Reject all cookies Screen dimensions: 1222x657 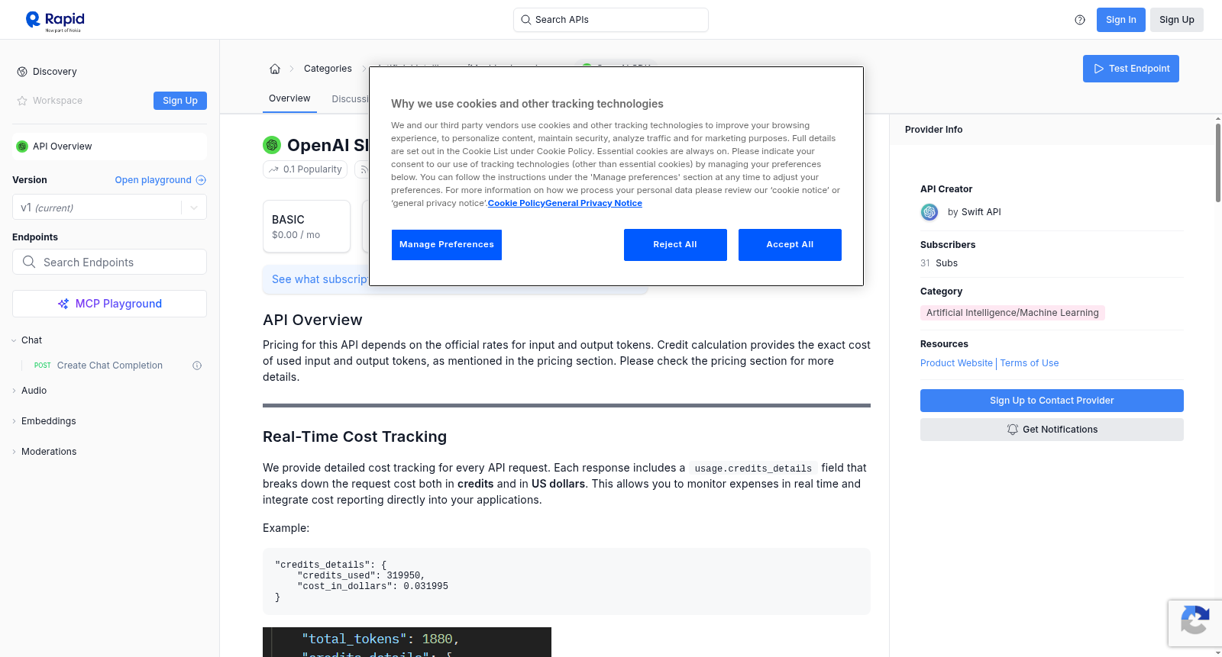click(x=675, y=245)
